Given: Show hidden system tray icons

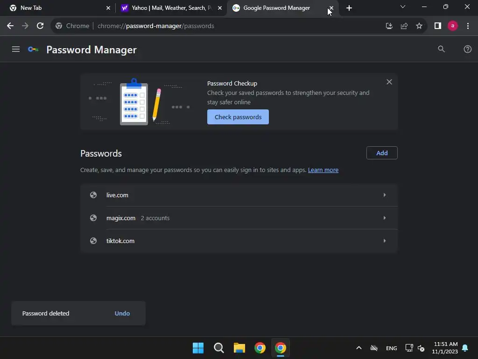Looking at the screenshot, I should [359, 348].
